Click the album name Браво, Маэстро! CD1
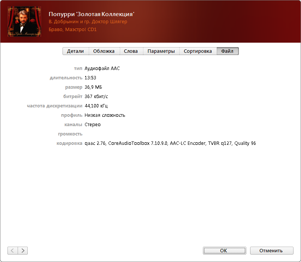This screenshot has width=301, height=262. click(73, 29)
